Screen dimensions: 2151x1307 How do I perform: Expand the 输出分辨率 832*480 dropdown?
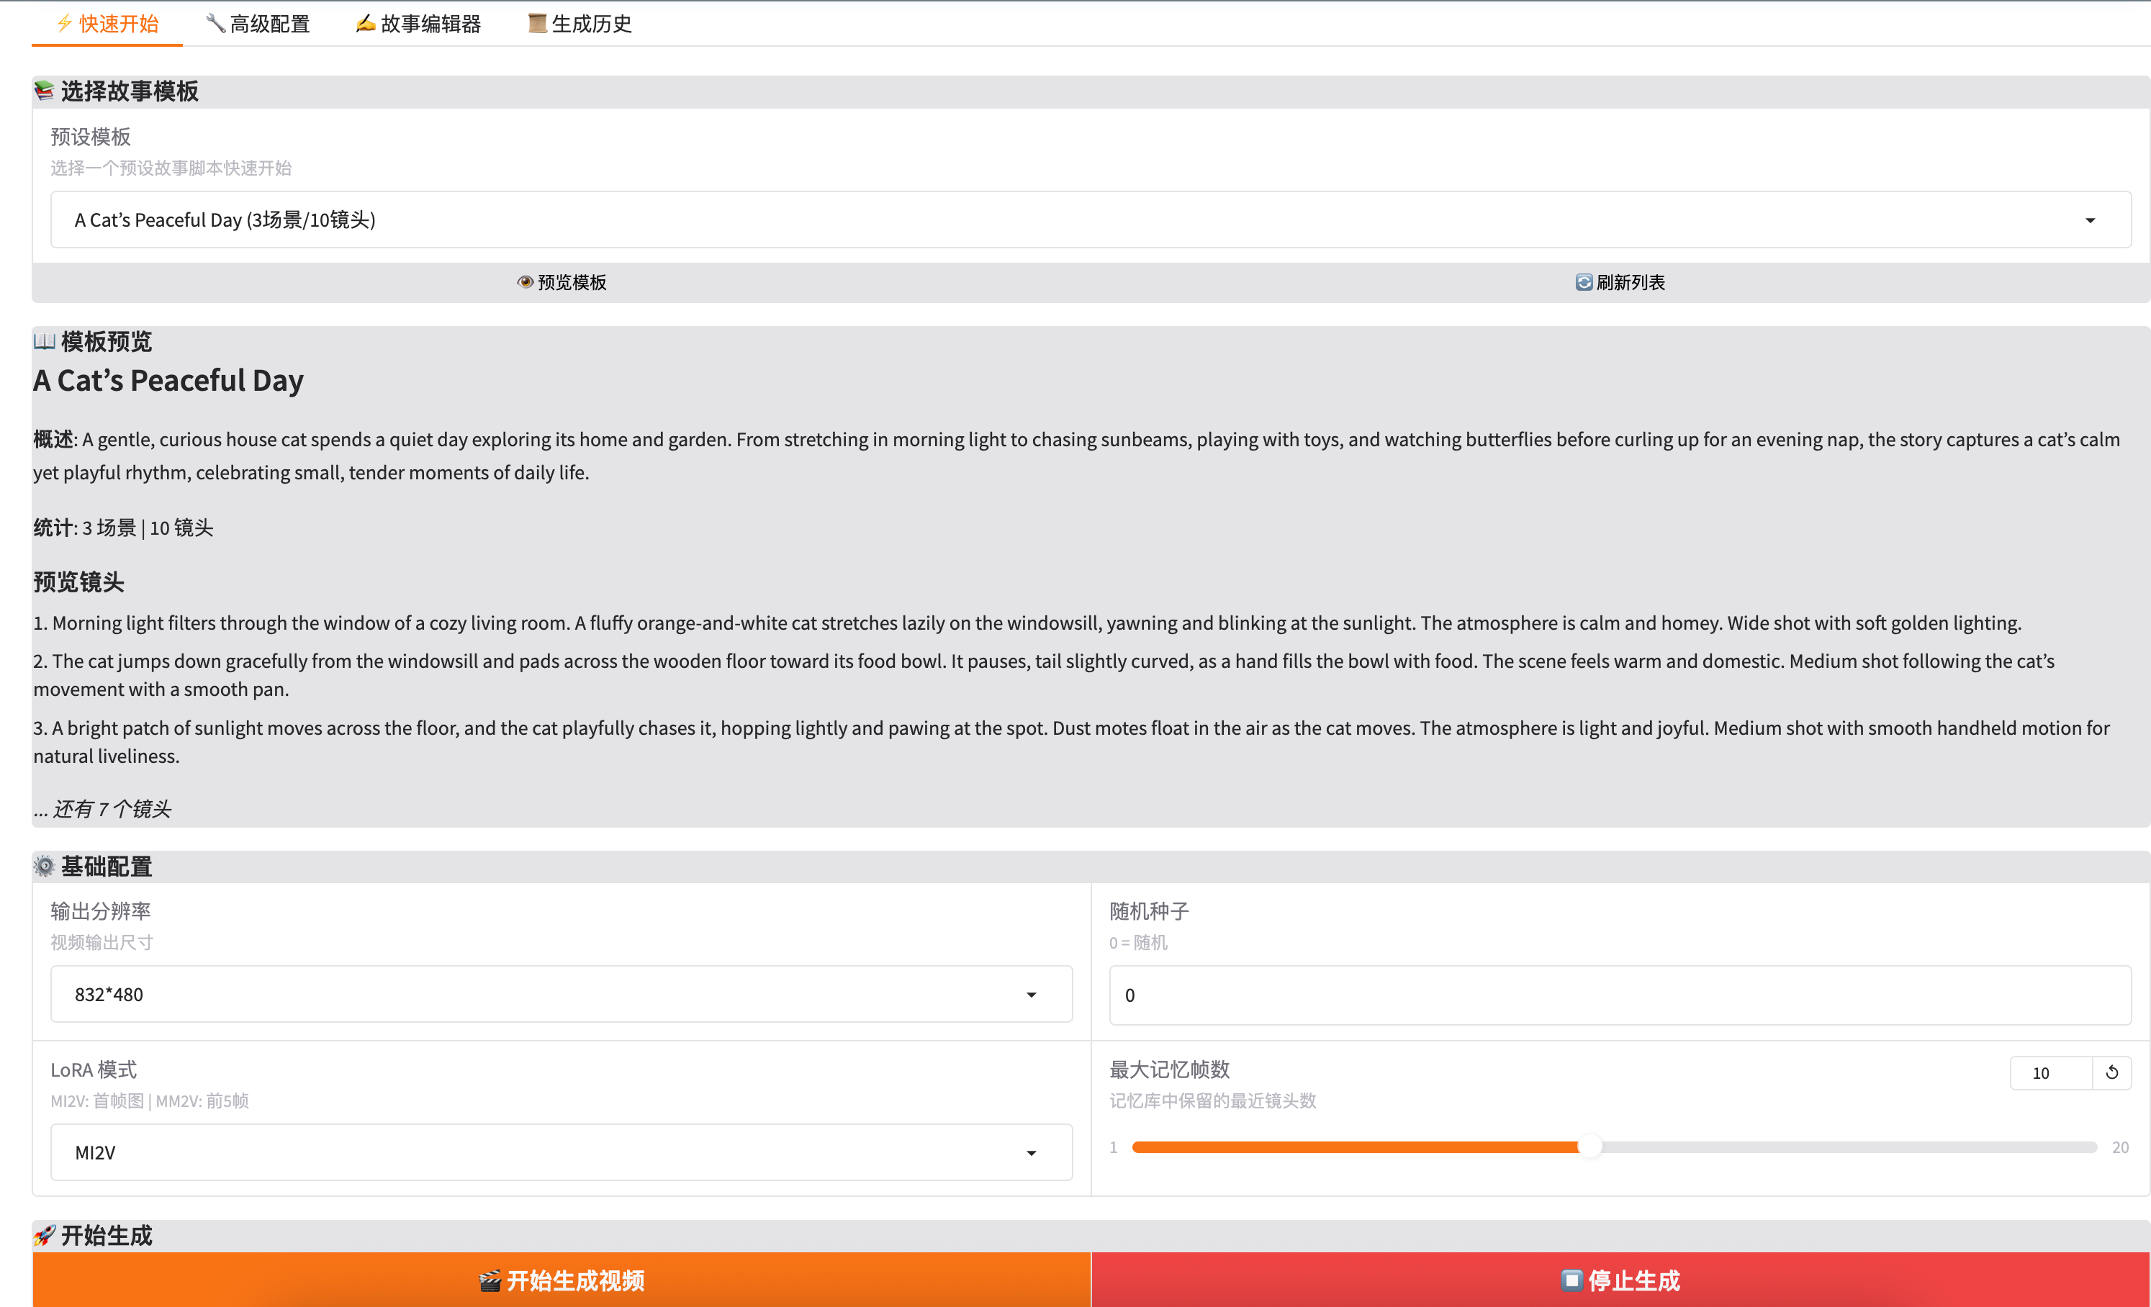pyautogui.click(x=561, y=994)
